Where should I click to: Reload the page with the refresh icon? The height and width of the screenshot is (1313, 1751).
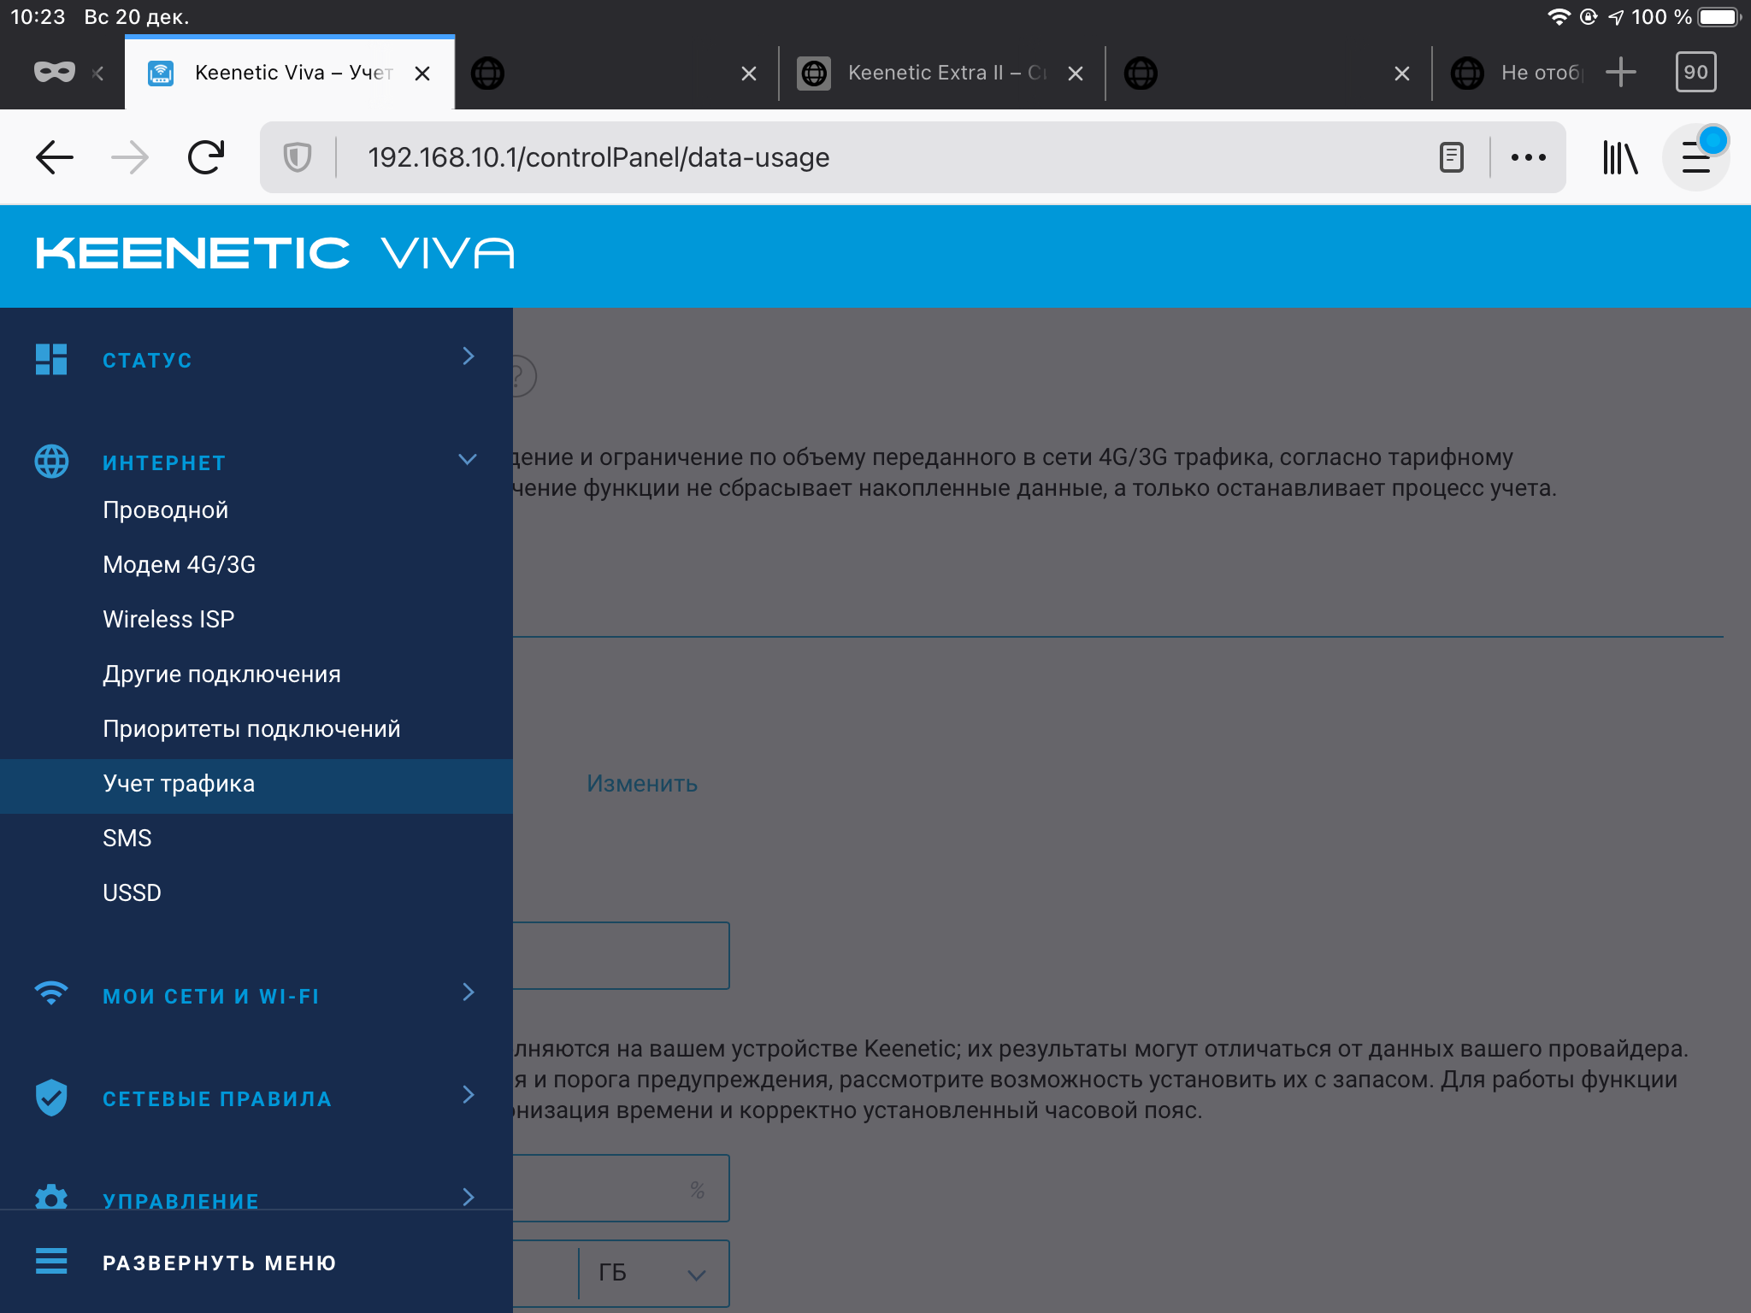(205, 157)
